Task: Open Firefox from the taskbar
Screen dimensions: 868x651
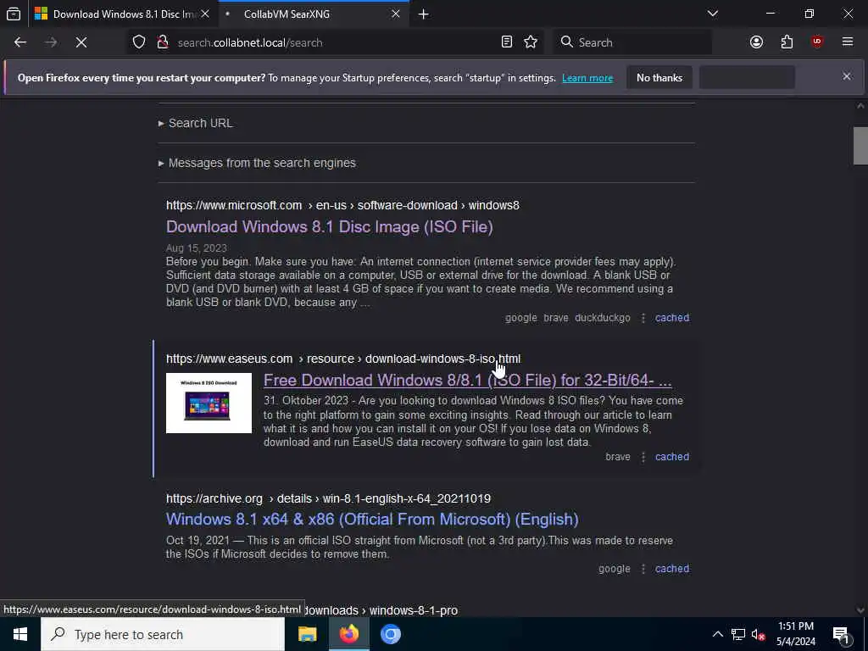Action: coord(348,634)
